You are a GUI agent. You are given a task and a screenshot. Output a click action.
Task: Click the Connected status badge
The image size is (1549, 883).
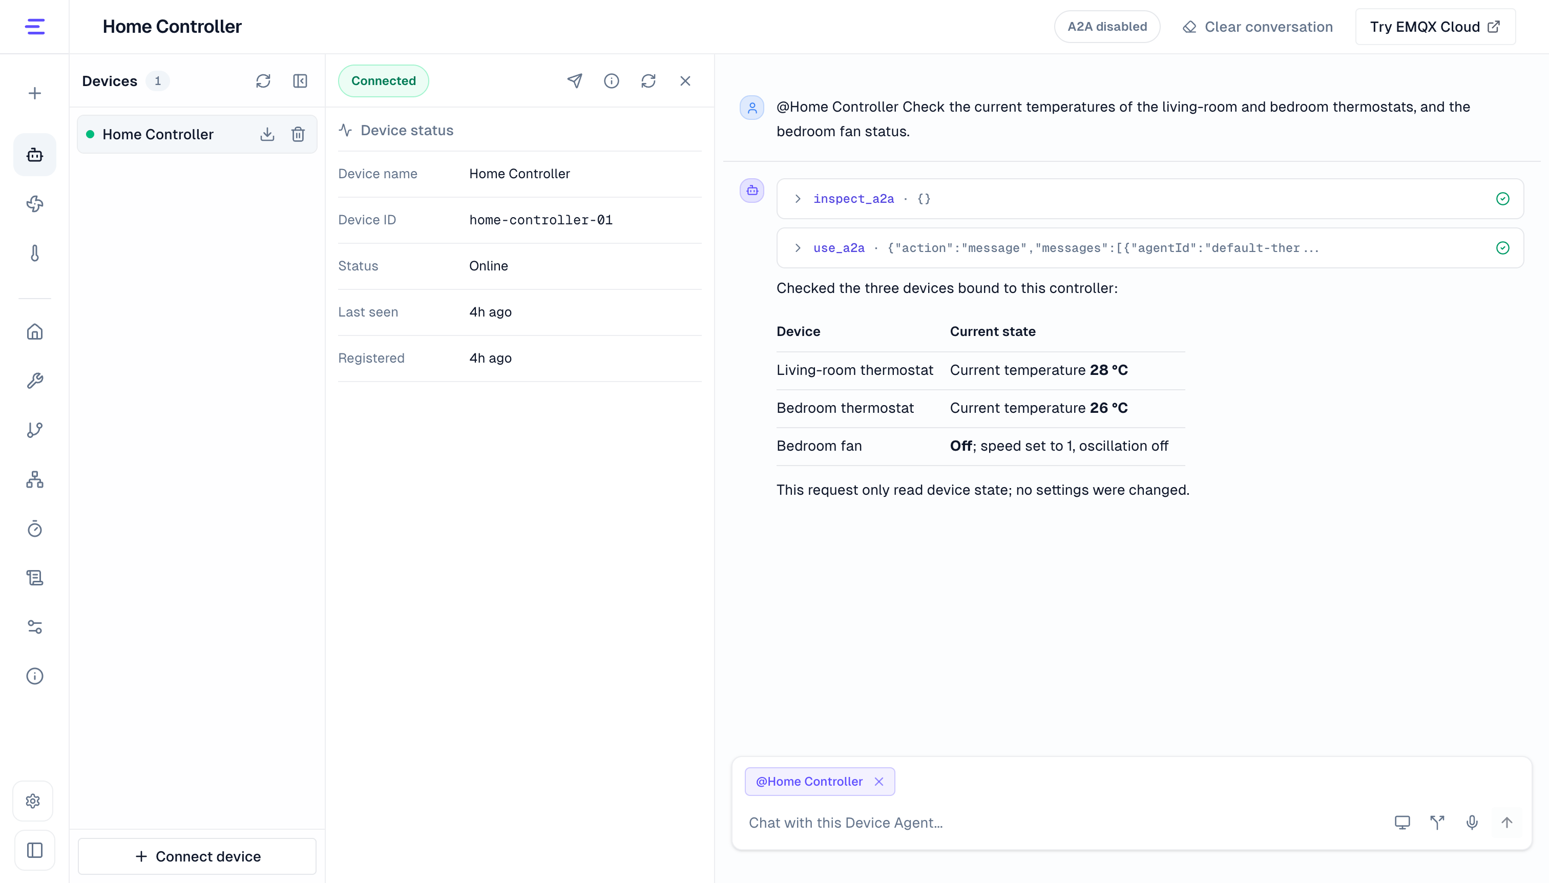pos(383,80)
